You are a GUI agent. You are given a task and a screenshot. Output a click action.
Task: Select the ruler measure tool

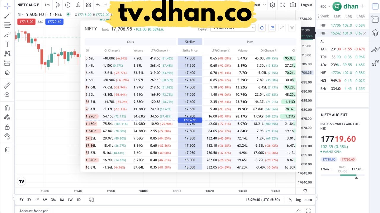(7, 86)
